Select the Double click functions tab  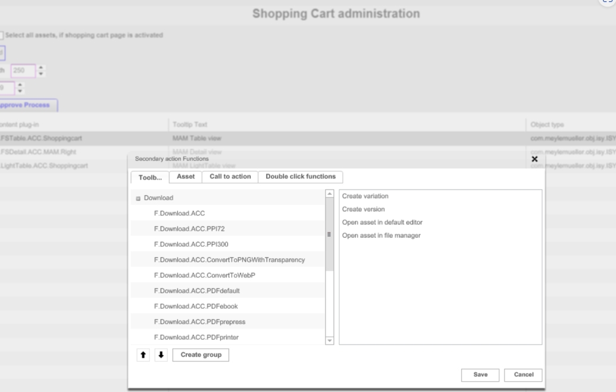pyautogui.click(x=301, y=177)
